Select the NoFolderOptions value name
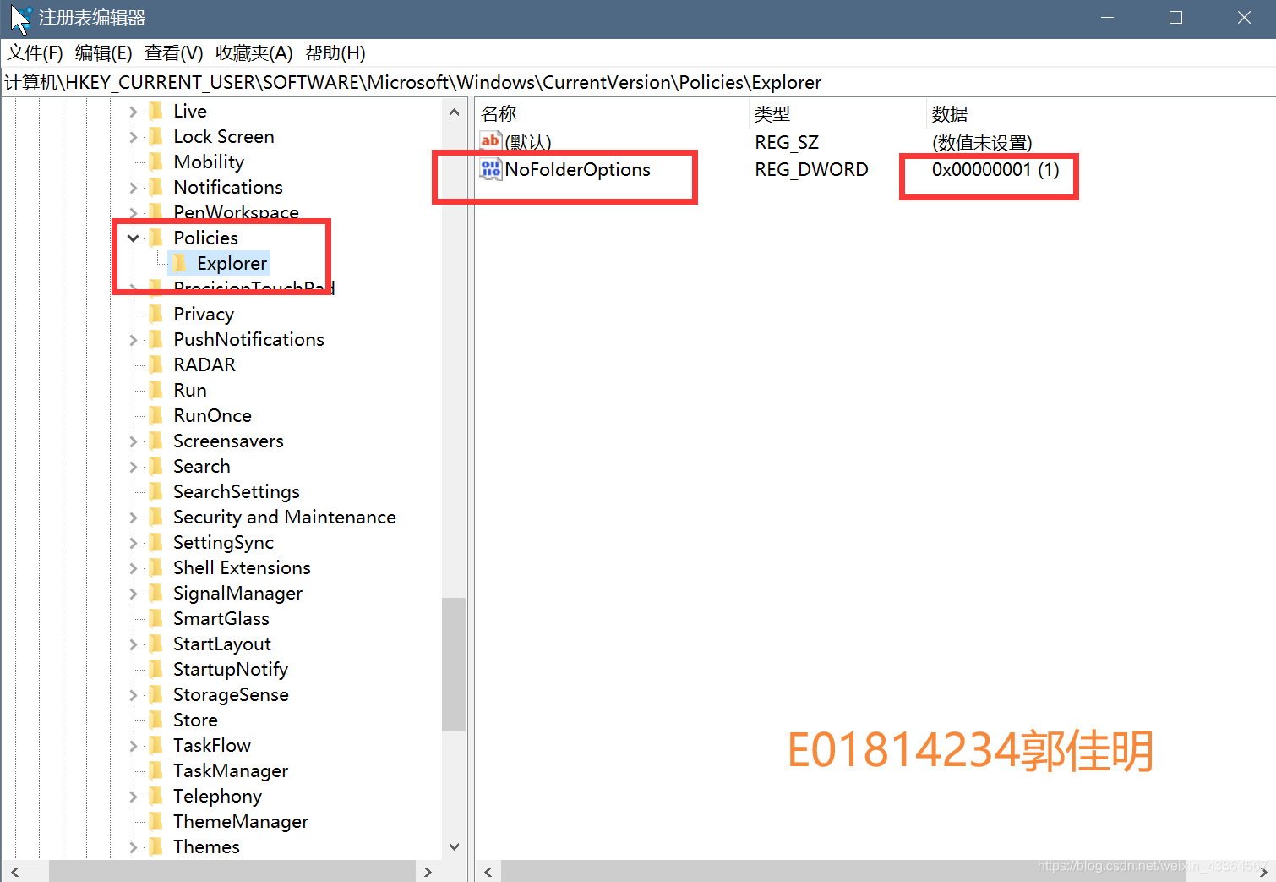This screenshot has height=882, width=1276. point(578,170)
